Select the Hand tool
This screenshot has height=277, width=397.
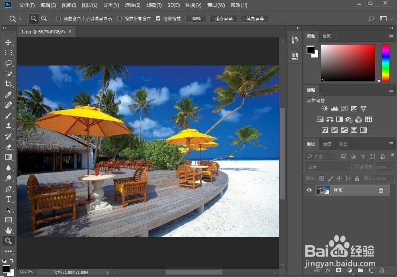pyautogui.click(x=8, y=230)
